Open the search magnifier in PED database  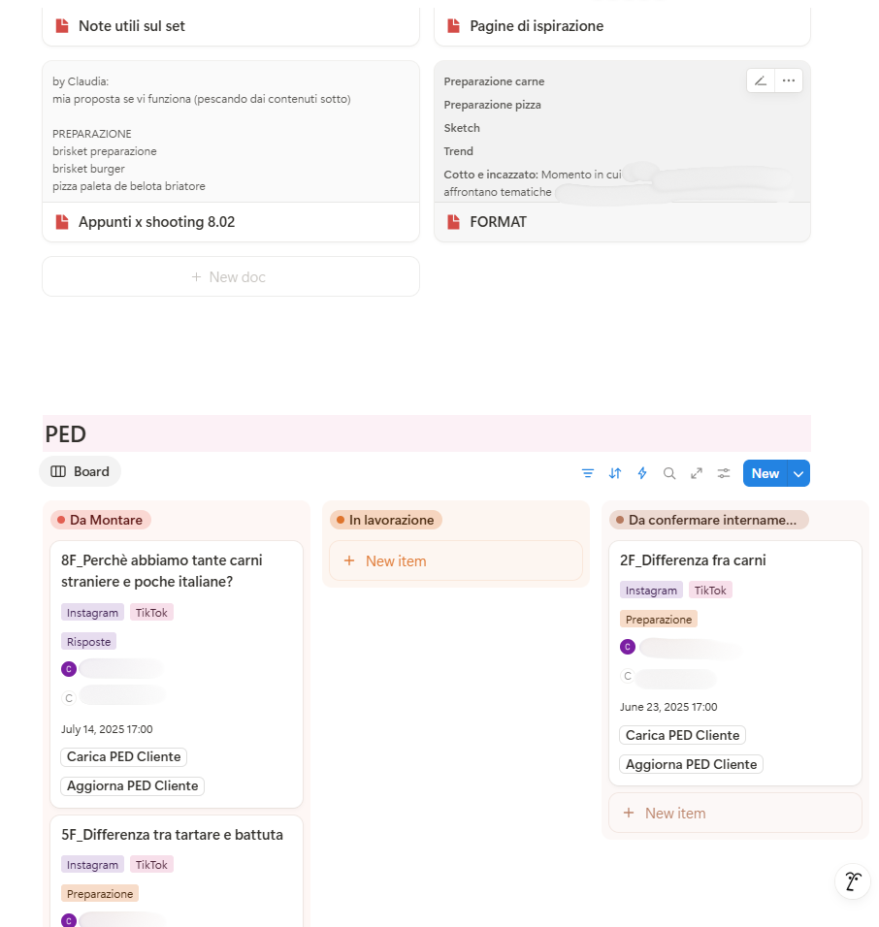[x=669, y=473]
